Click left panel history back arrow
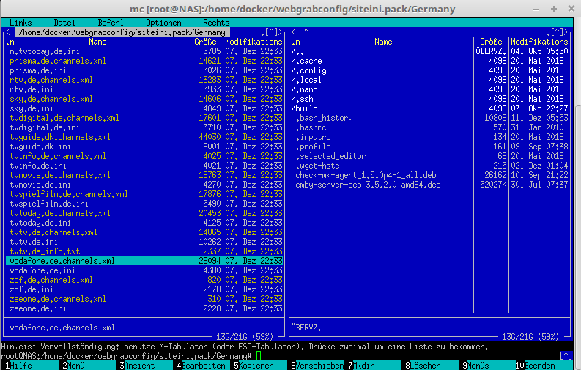Screen dimensions: 581x370 click(x=8, y=32)
